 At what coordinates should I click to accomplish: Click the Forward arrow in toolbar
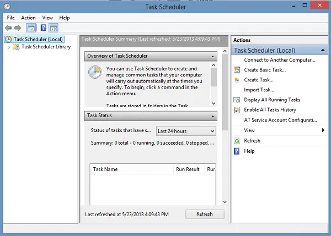tap(18, 28)
